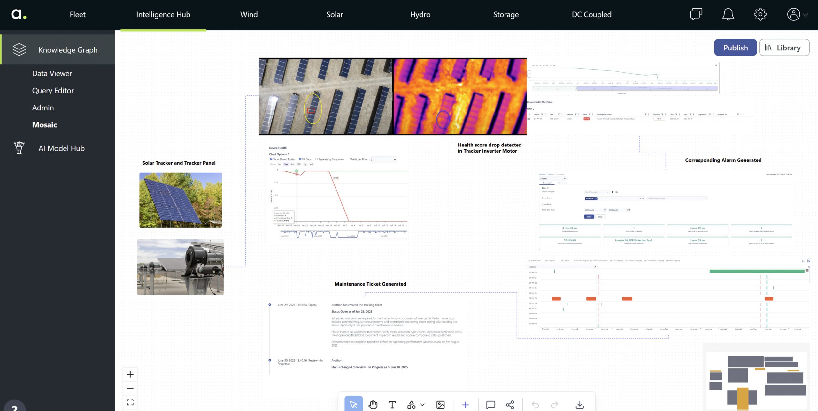Click the insert image tool
Viewport: 818px width, 411px height.
440,405
